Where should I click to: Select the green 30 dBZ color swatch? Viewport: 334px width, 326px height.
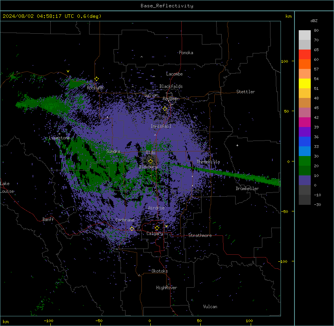305,161
